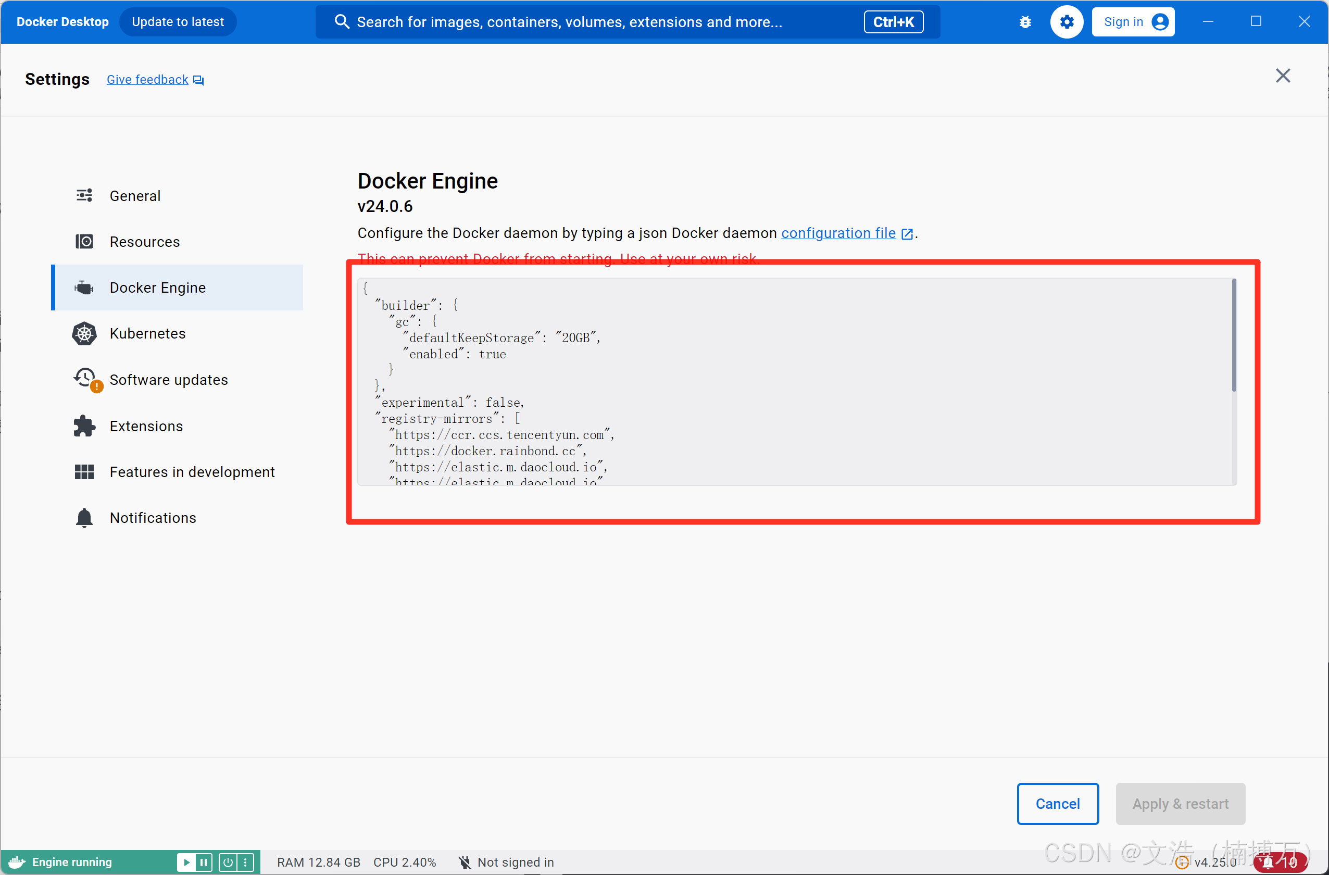Select General settings section
This screenshot has width=1329, height=875.
pyautogui.click(x=135, y=196)
